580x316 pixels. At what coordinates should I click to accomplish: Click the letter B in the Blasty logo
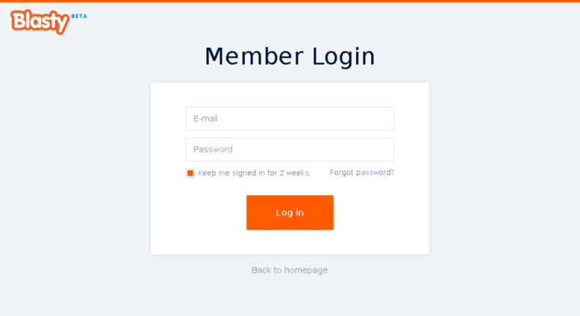click(x=19, y=20)
